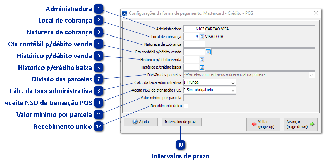Image resolution: width=326 pixels, height=166 pixels.
Task: Click the Local de cobrança search icon
Action: coord(202,37)
